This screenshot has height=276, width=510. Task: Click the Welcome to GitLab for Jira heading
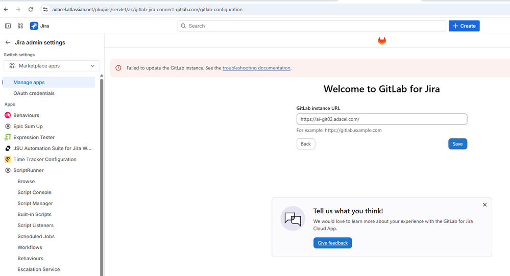coord(381,89)
